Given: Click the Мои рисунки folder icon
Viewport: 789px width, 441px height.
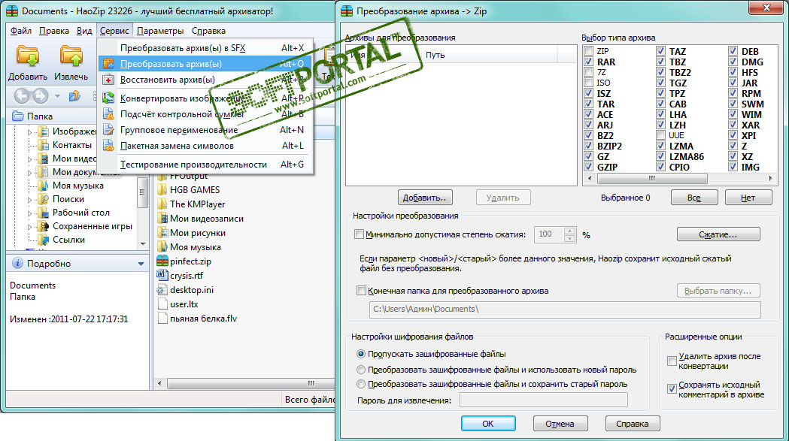Looking at the screenshot, I should [x=162, y=233].
